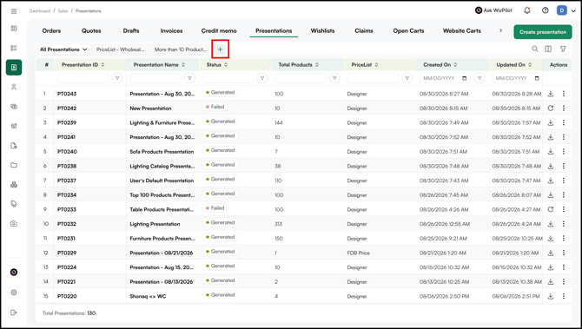Download presentation PT0239
Screen dimensions: 582x329
point(551,122)
